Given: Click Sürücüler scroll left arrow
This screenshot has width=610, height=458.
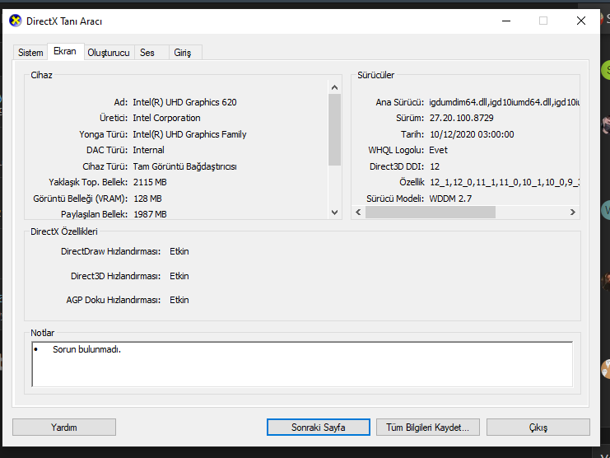Looking at the screenshot, I should pos(358,212).
